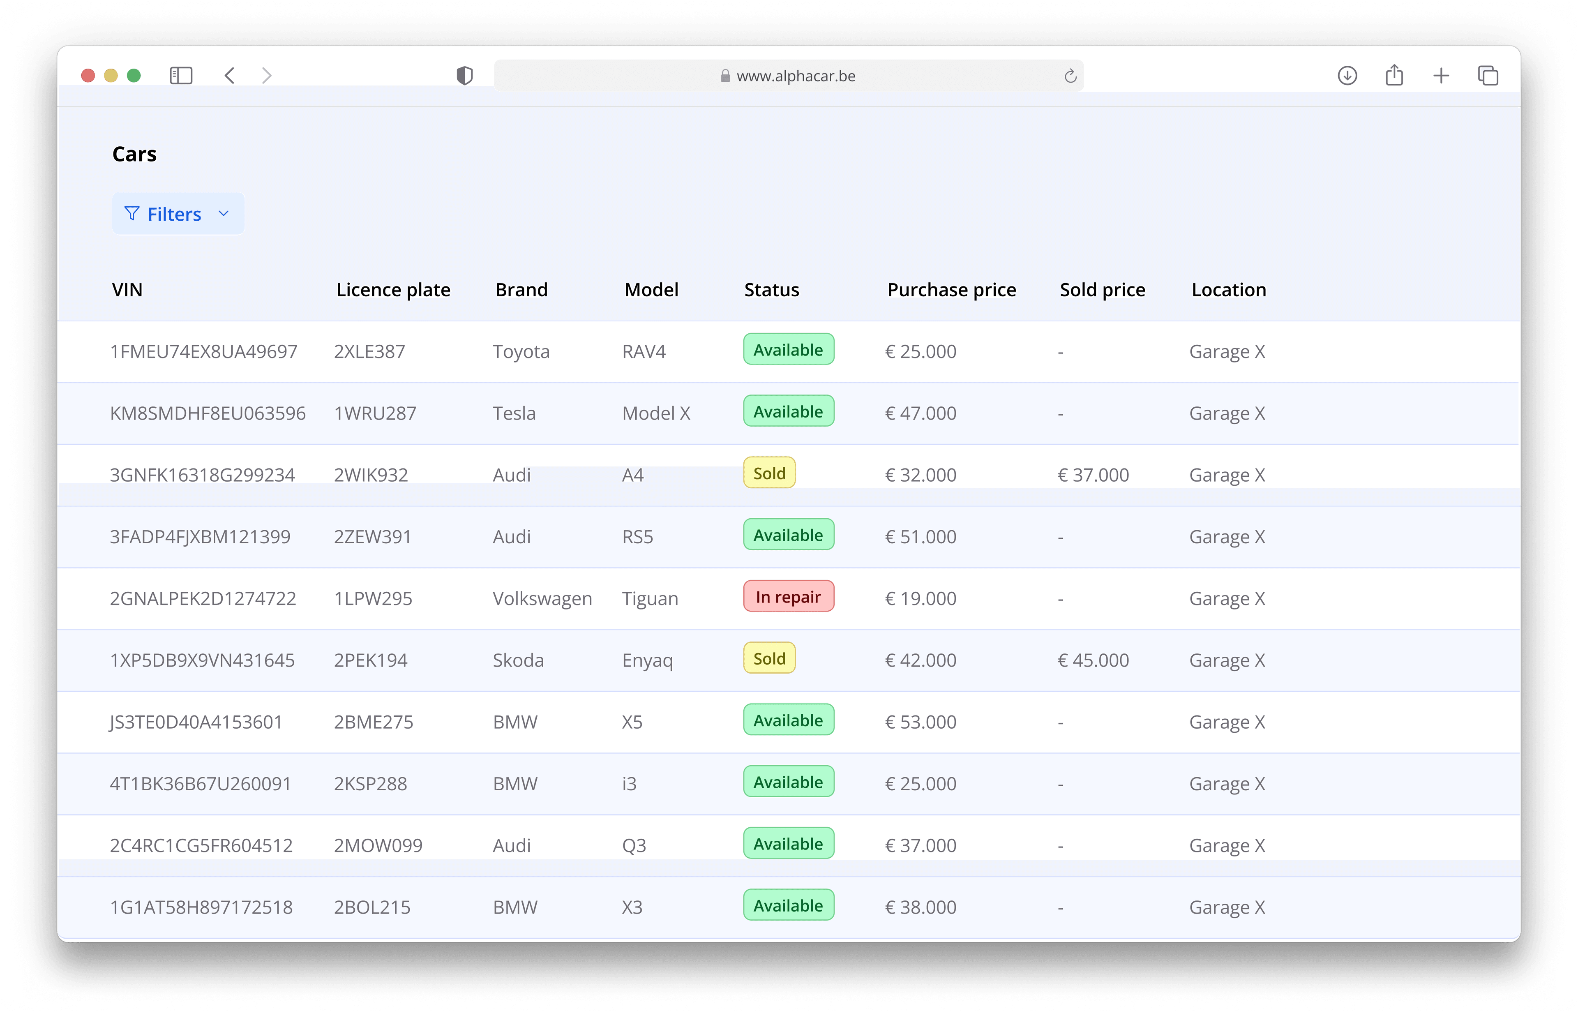Go back with the browser back arrow
The height and width of the screenshot is (1011, 1578).
tap(229, 76)
